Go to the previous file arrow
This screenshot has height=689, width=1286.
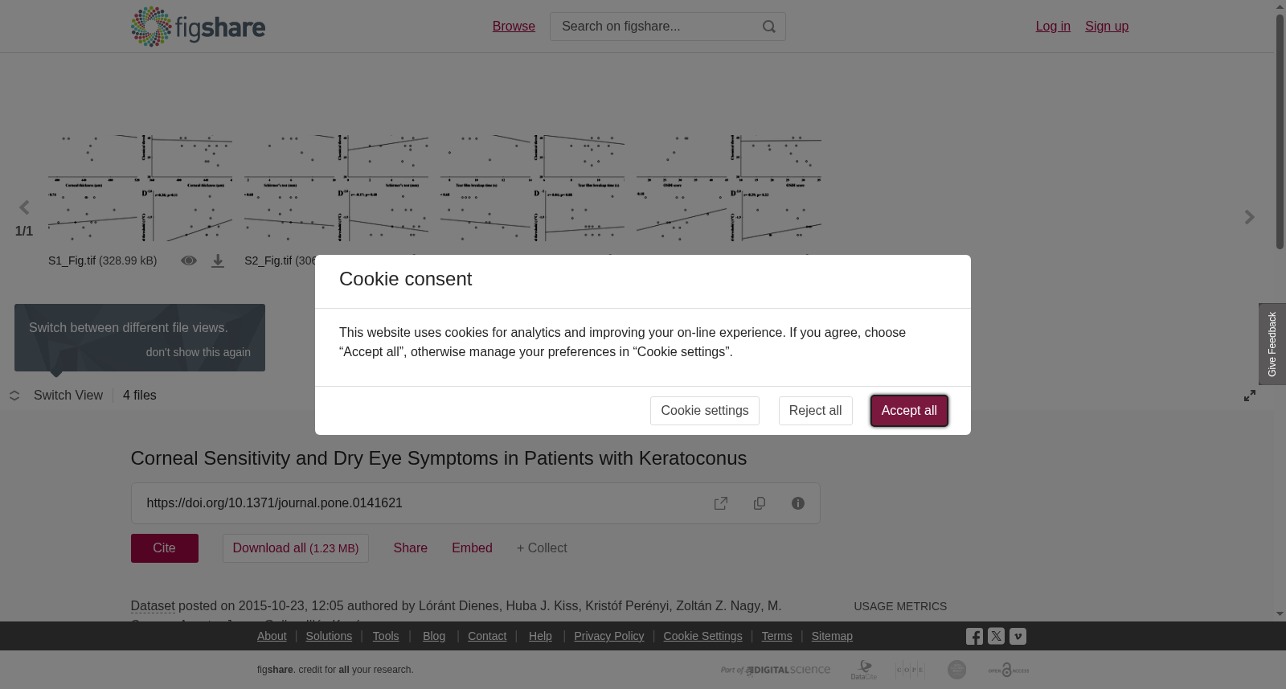click(x=24, y=208)
